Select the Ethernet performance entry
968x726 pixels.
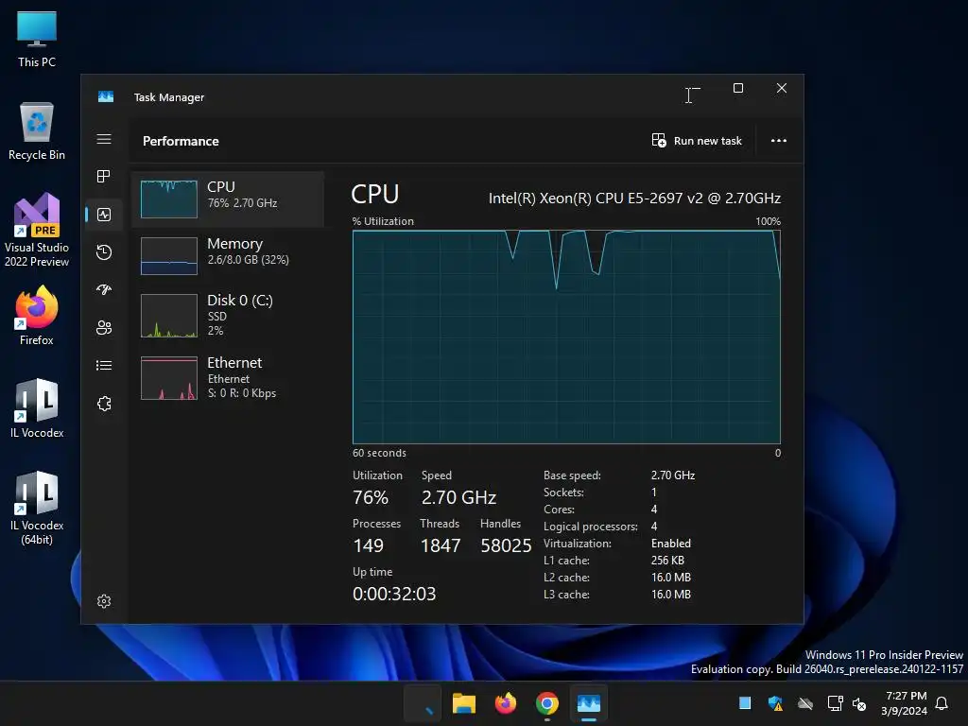click(x=228, y=378)
